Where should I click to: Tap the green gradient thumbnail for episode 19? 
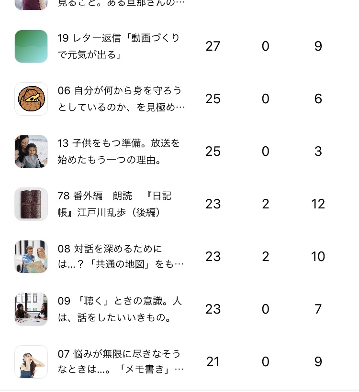coord(31,46)
